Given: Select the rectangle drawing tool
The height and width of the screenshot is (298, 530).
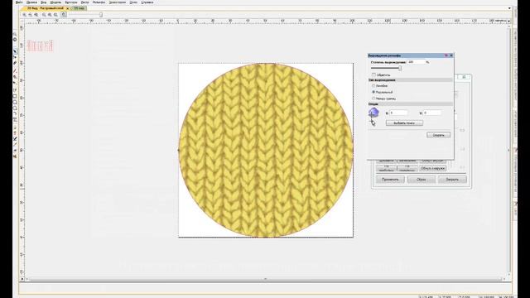Looking at the screenshot, I should 15,96.
